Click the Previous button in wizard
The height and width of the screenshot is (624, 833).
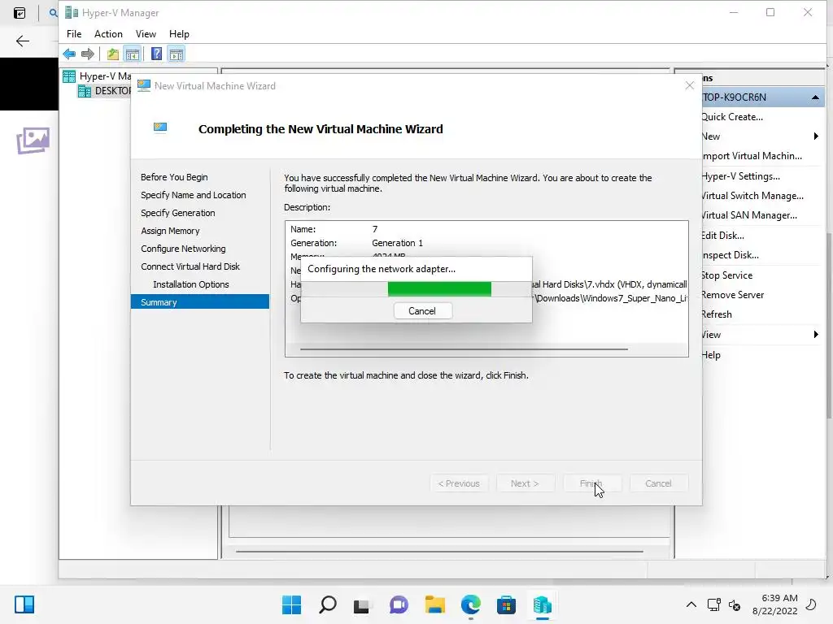[459, 483]
